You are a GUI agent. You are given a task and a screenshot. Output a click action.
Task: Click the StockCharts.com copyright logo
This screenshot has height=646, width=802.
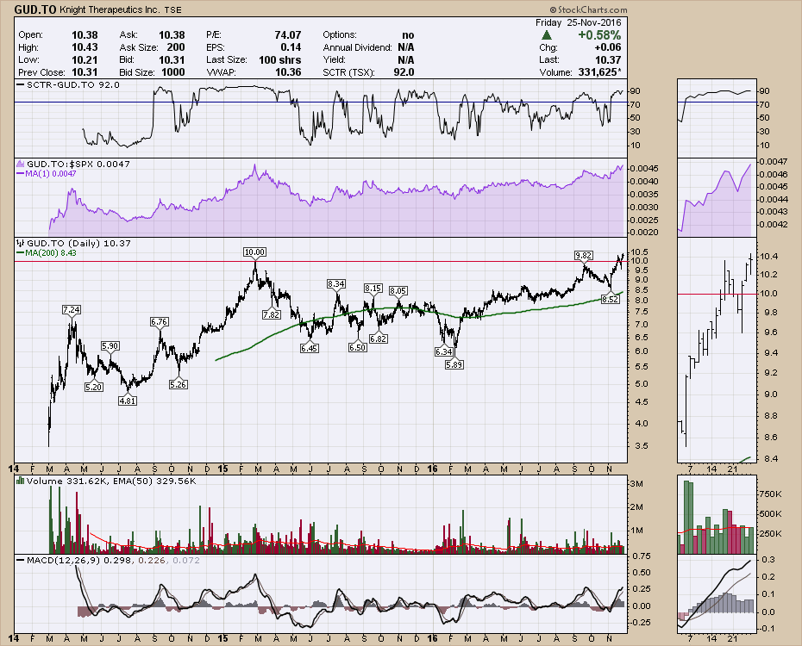pos(749,9)
